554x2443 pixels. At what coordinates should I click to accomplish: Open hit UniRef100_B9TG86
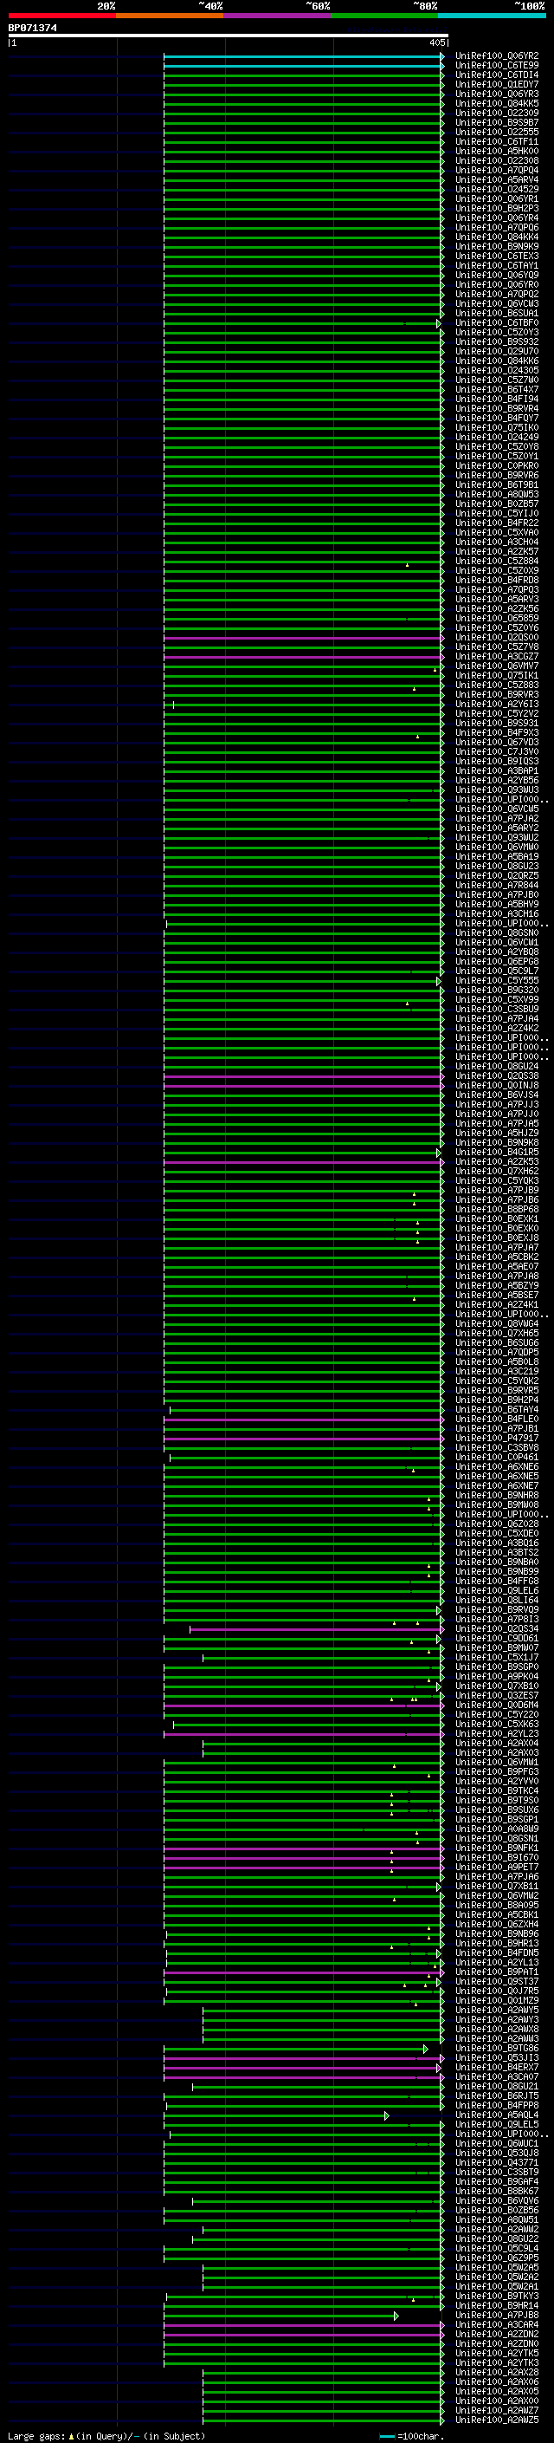point(496,2049)
